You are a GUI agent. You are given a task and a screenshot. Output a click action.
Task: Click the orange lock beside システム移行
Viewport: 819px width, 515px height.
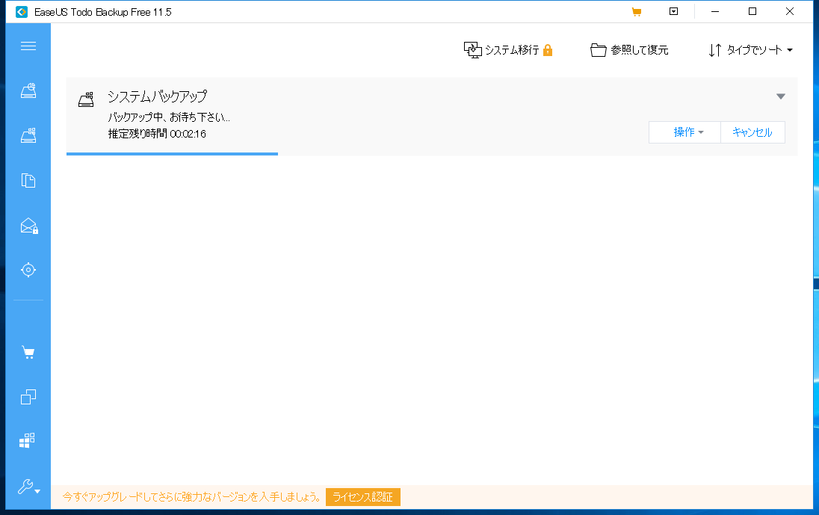[548, 50]
